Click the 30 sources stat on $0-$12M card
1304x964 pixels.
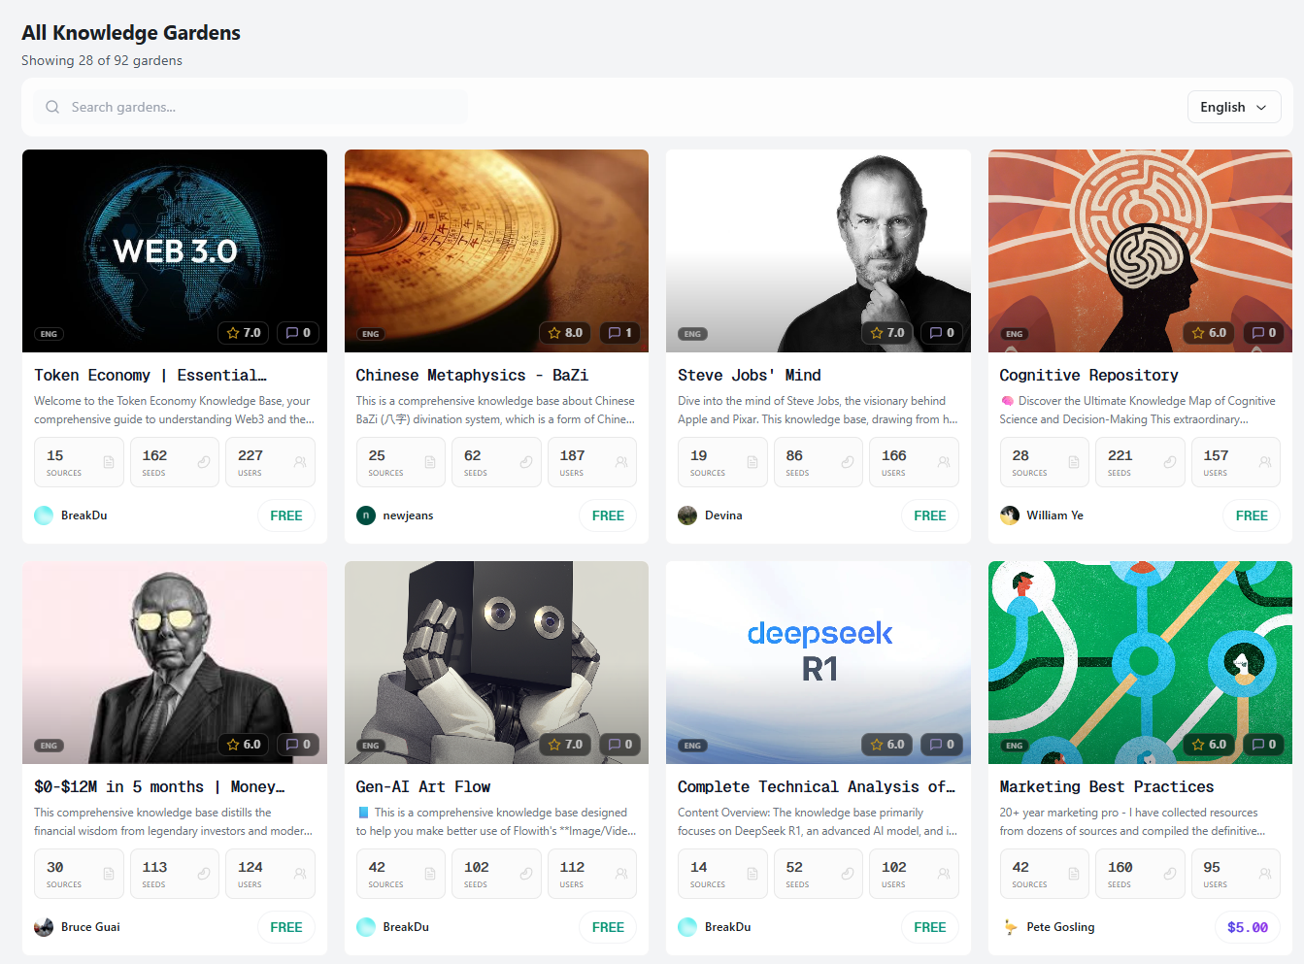tap(79, 874)
